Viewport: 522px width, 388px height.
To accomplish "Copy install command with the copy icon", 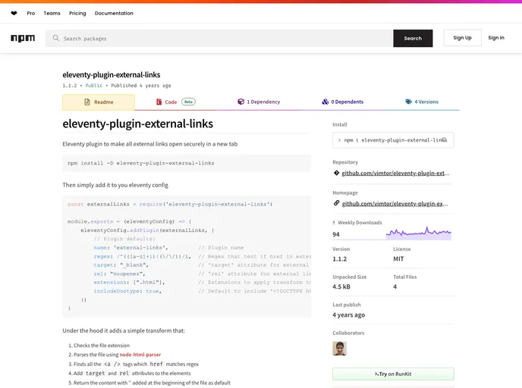I will [x=445, y=140].
